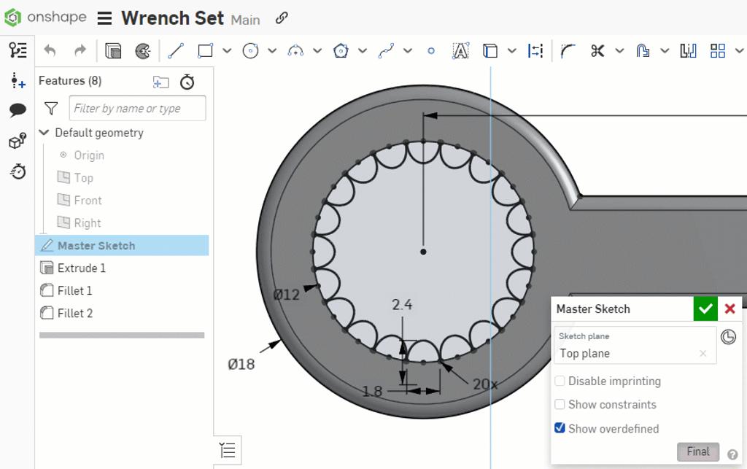Click the Final button in Master Sketch dialog

coord(697,451)
